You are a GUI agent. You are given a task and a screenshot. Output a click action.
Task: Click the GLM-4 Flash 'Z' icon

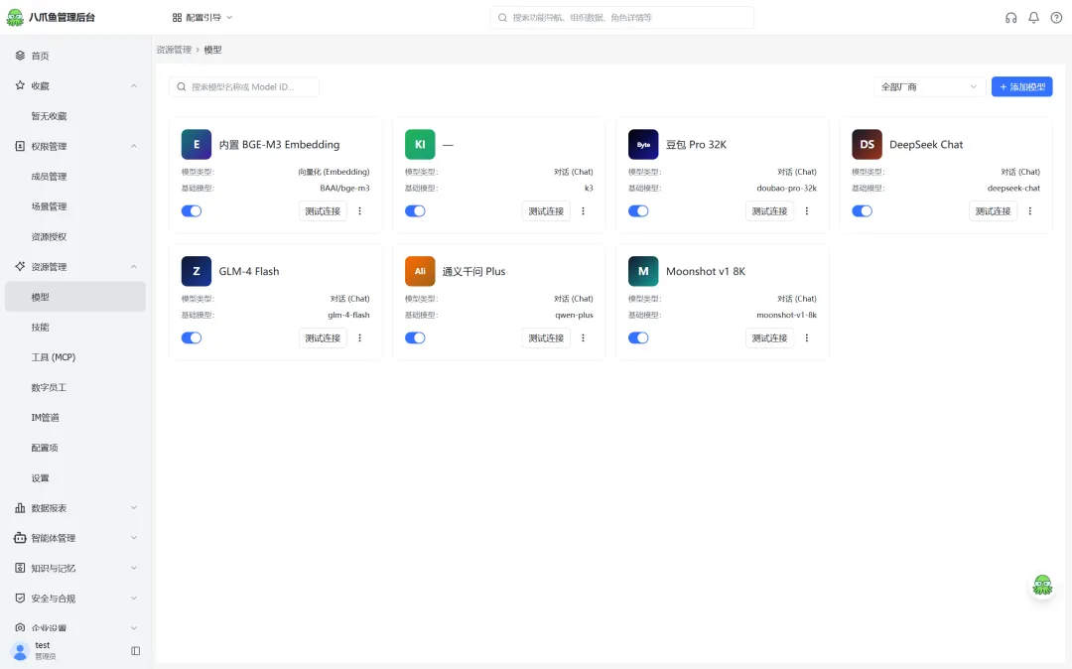pyautogui.click(x=197, y=271)
